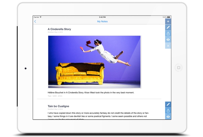
Task: Click the Tain bo Cuailgne body text
Action: pyautogui.click(x=98, y=116)
